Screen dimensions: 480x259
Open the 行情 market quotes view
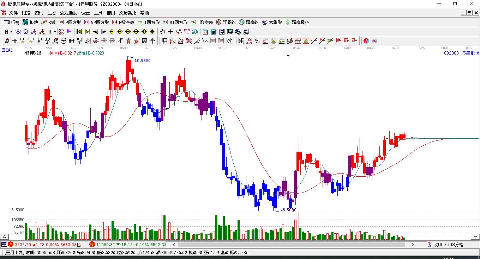click(x=12, y=22)
